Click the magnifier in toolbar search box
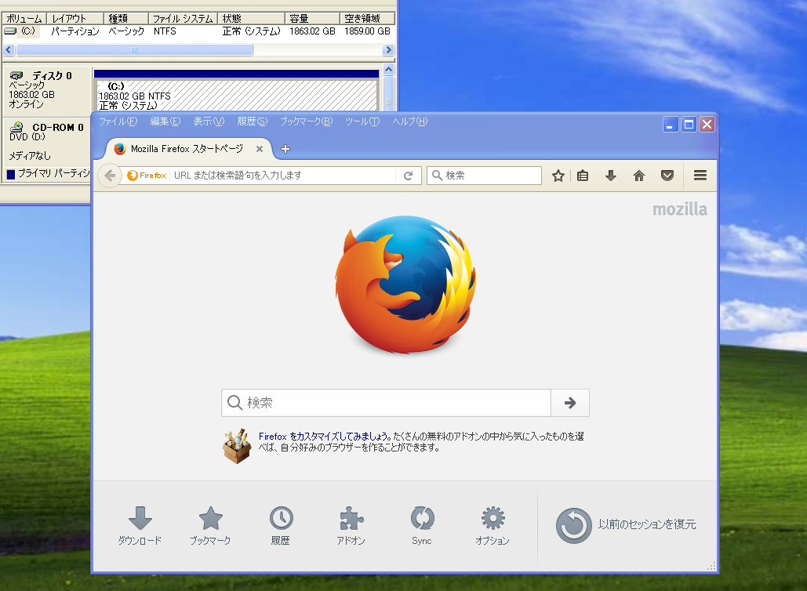 coord(437,176)
